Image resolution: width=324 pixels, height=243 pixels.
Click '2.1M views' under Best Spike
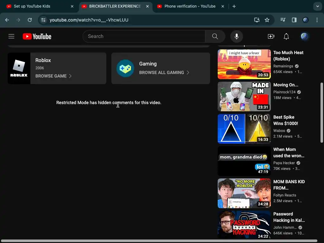(x=283, y=136)
